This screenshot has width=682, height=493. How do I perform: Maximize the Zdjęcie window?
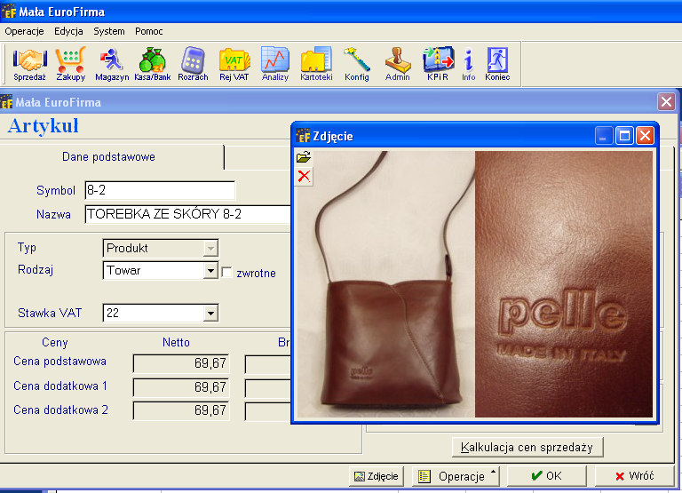624,136
